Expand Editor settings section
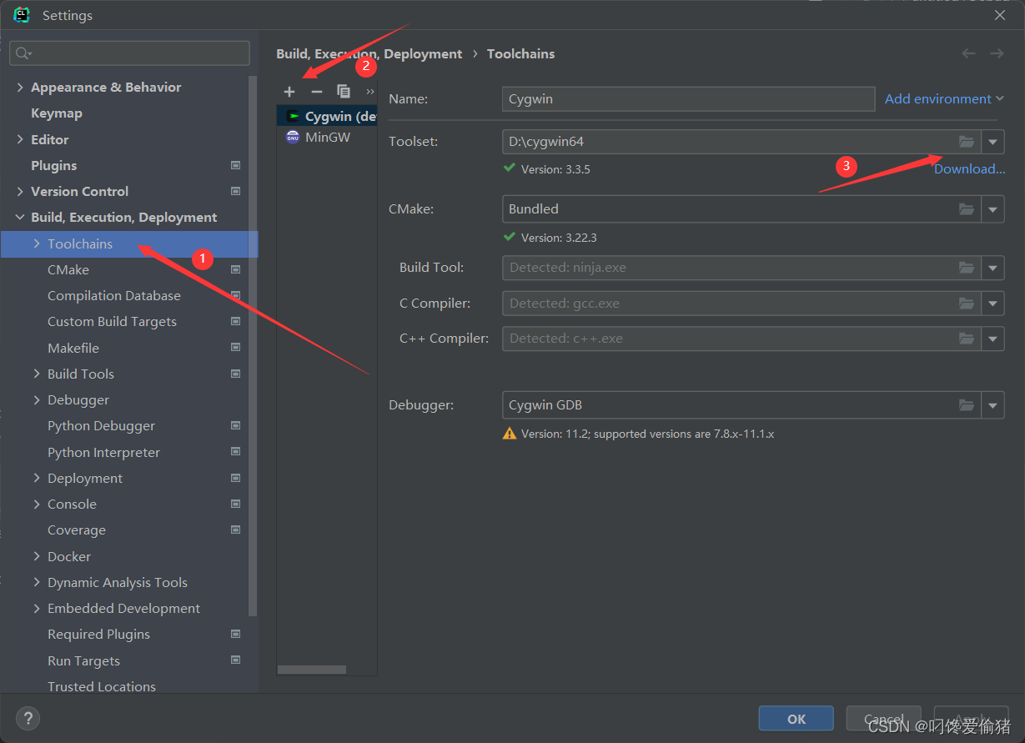This screenshot has width=1025, height=743. 20,139
